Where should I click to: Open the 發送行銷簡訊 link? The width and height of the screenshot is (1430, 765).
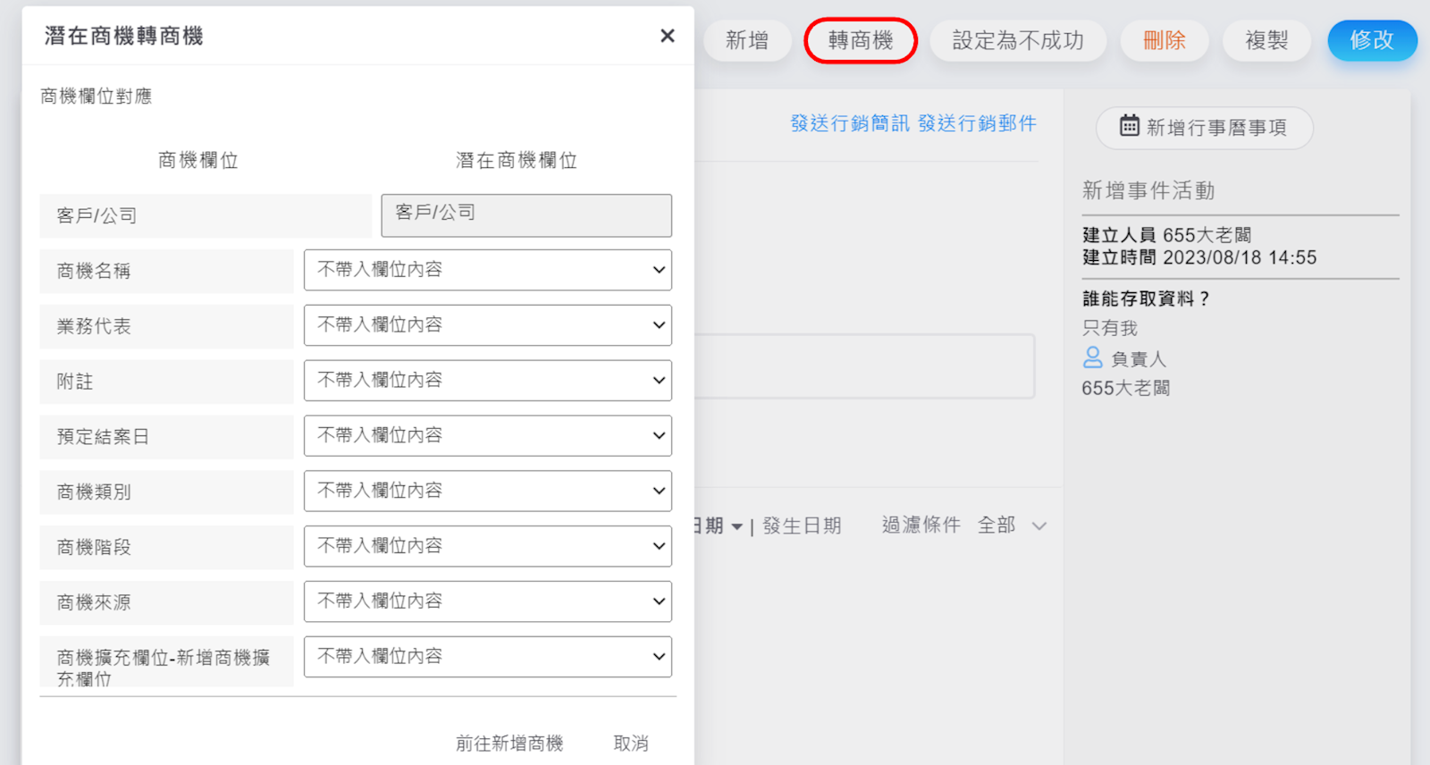[849, 123]
